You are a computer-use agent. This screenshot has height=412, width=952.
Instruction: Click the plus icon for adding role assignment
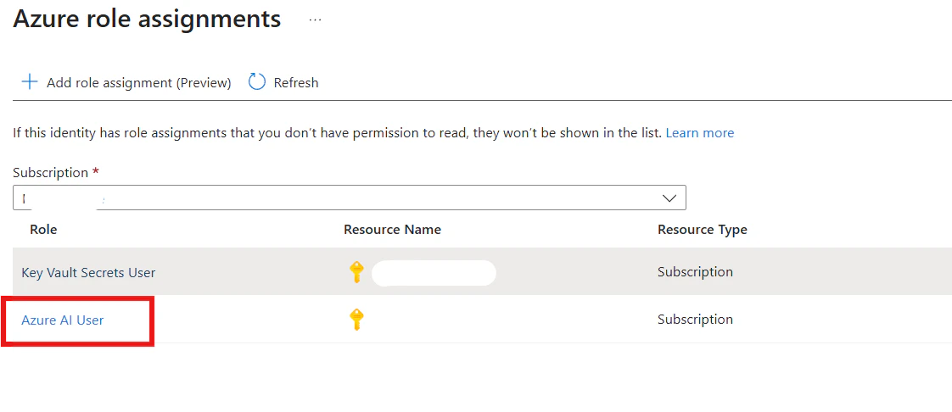[30, 82]
